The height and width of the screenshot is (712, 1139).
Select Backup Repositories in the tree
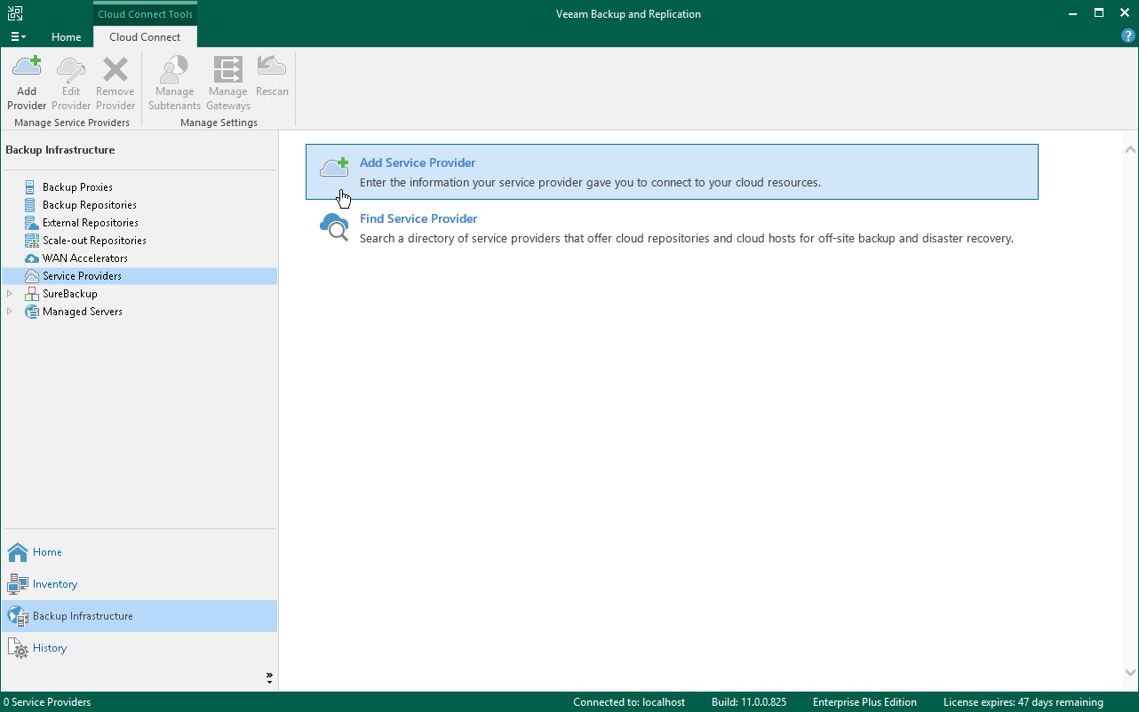pyautogui.click(x=90, y=205)
